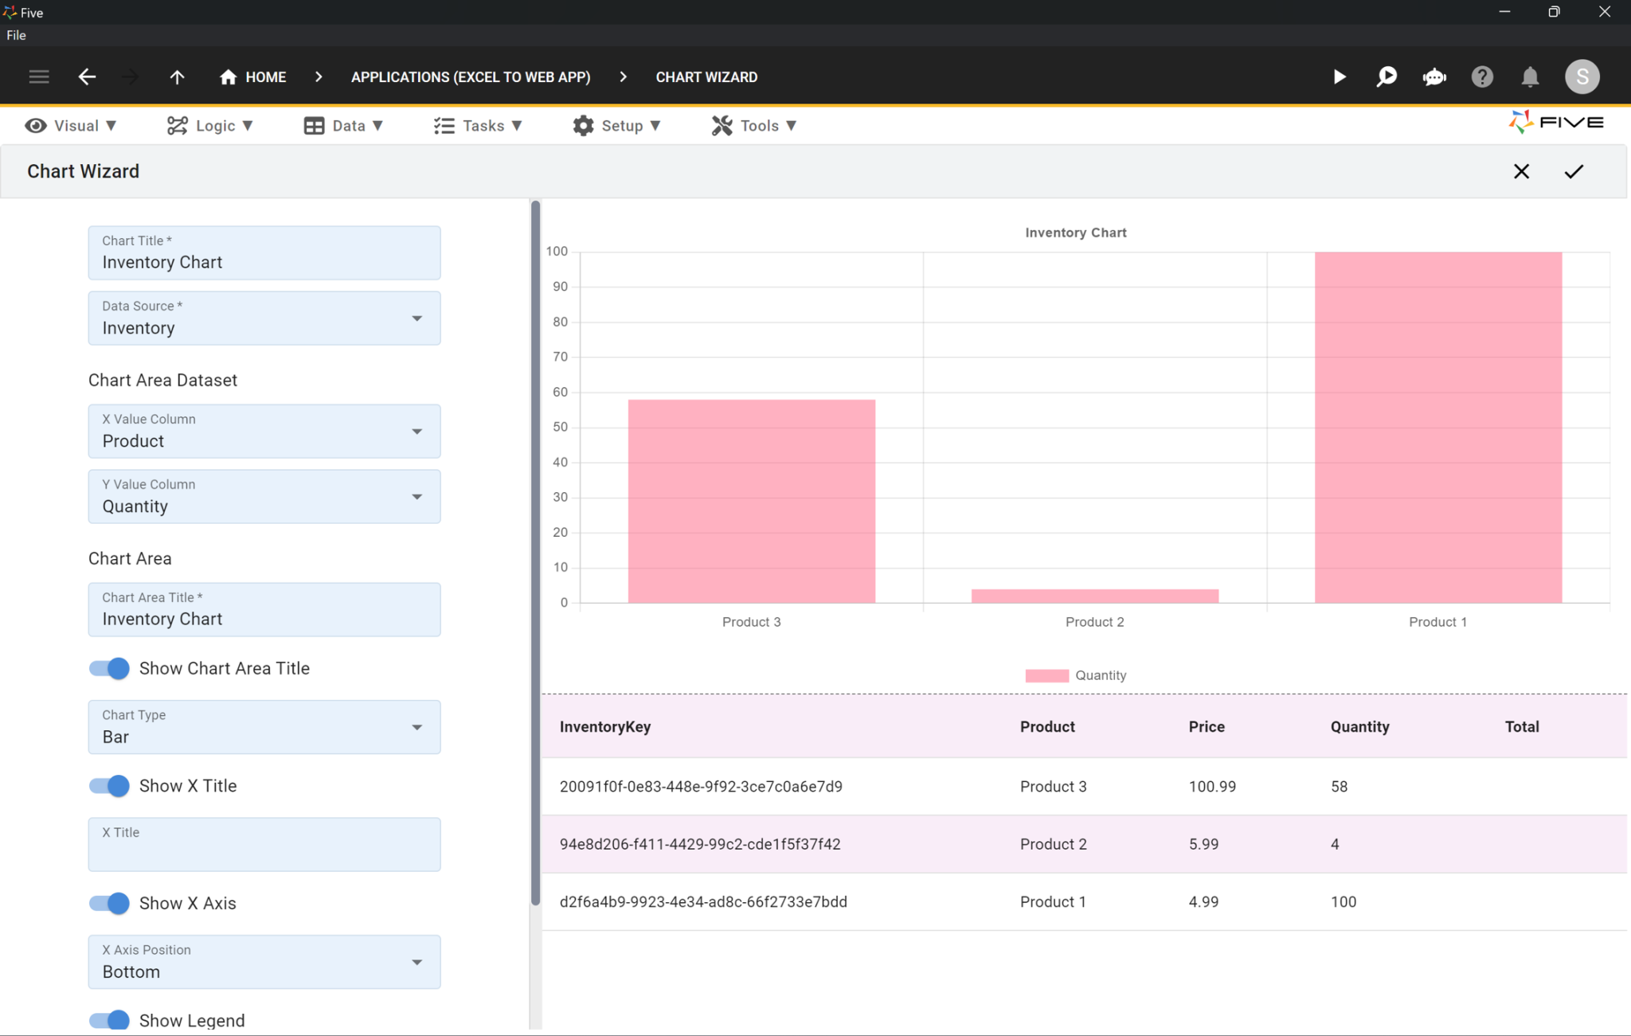Screen dimensions: 1631x1036
Task: Click the up arrow navigation icon
Action: tap(177, 76)
